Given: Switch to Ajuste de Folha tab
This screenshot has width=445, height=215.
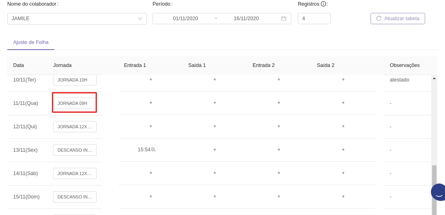Looking at the screenshot, I should point(31,42).
